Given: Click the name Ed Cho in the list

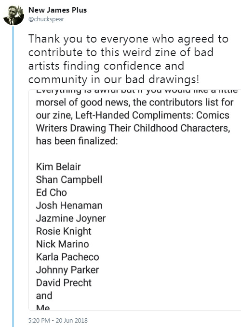Looking at the screenshot, I should [51, 193].
